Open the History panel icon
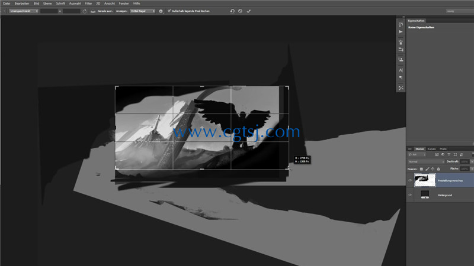474x266 pixels. (401, 24)
